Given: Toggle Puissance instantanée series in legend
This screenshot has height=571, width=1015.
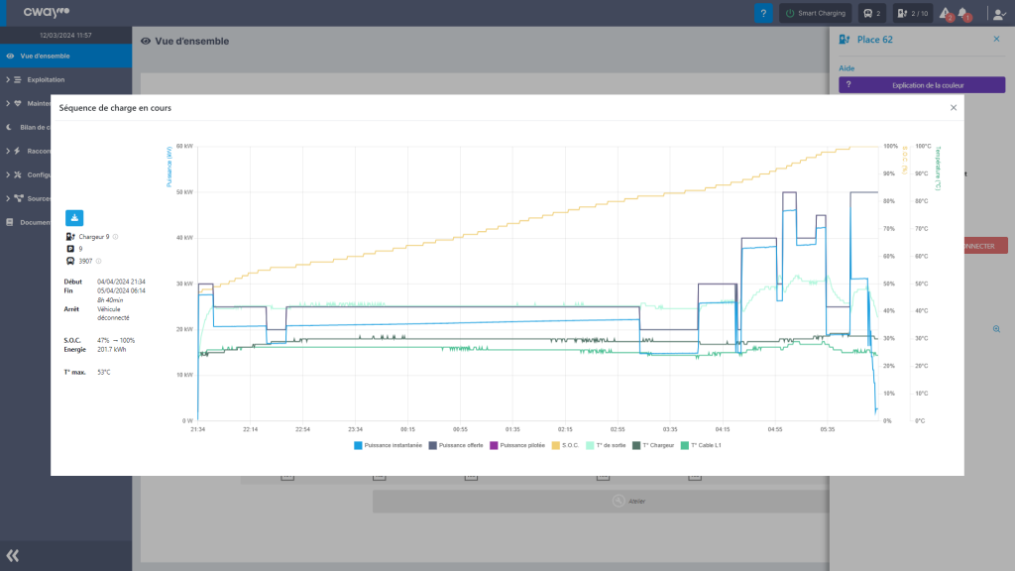Looking at the screenshot, I should (389, 446).
